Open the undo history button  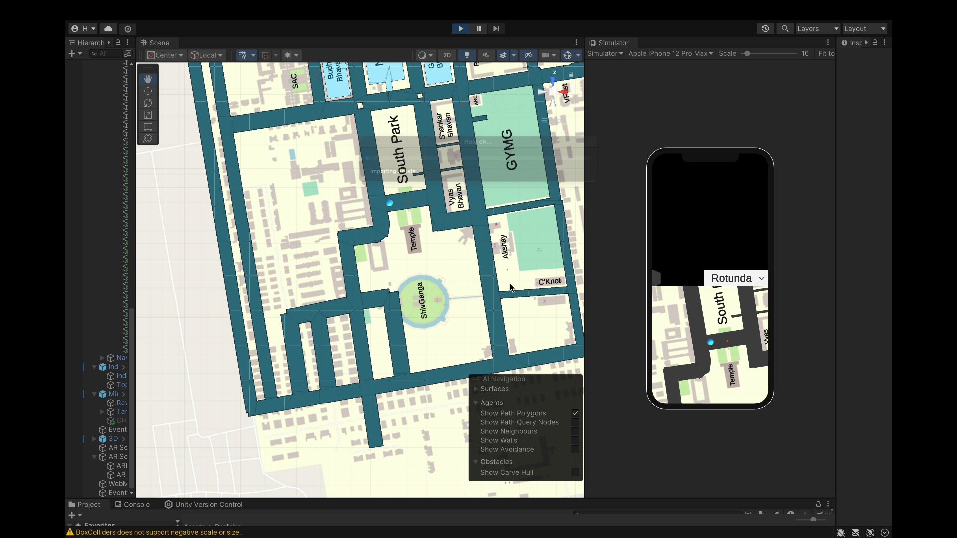(x=765, y=29)
